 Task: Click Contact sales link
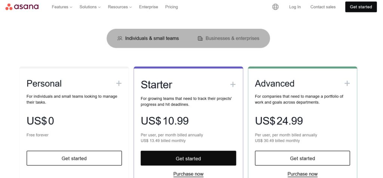click(323, 7)
